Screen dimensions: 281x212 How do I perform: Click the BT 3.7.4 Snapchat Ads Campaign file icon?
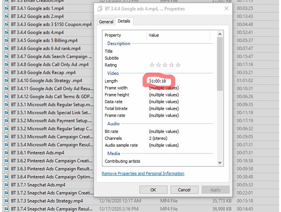coord(7,209)
